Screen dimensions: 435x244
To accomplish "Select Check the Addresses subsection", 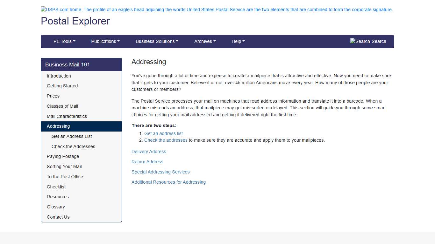I will pyautogui.click(x=73, y=146).
